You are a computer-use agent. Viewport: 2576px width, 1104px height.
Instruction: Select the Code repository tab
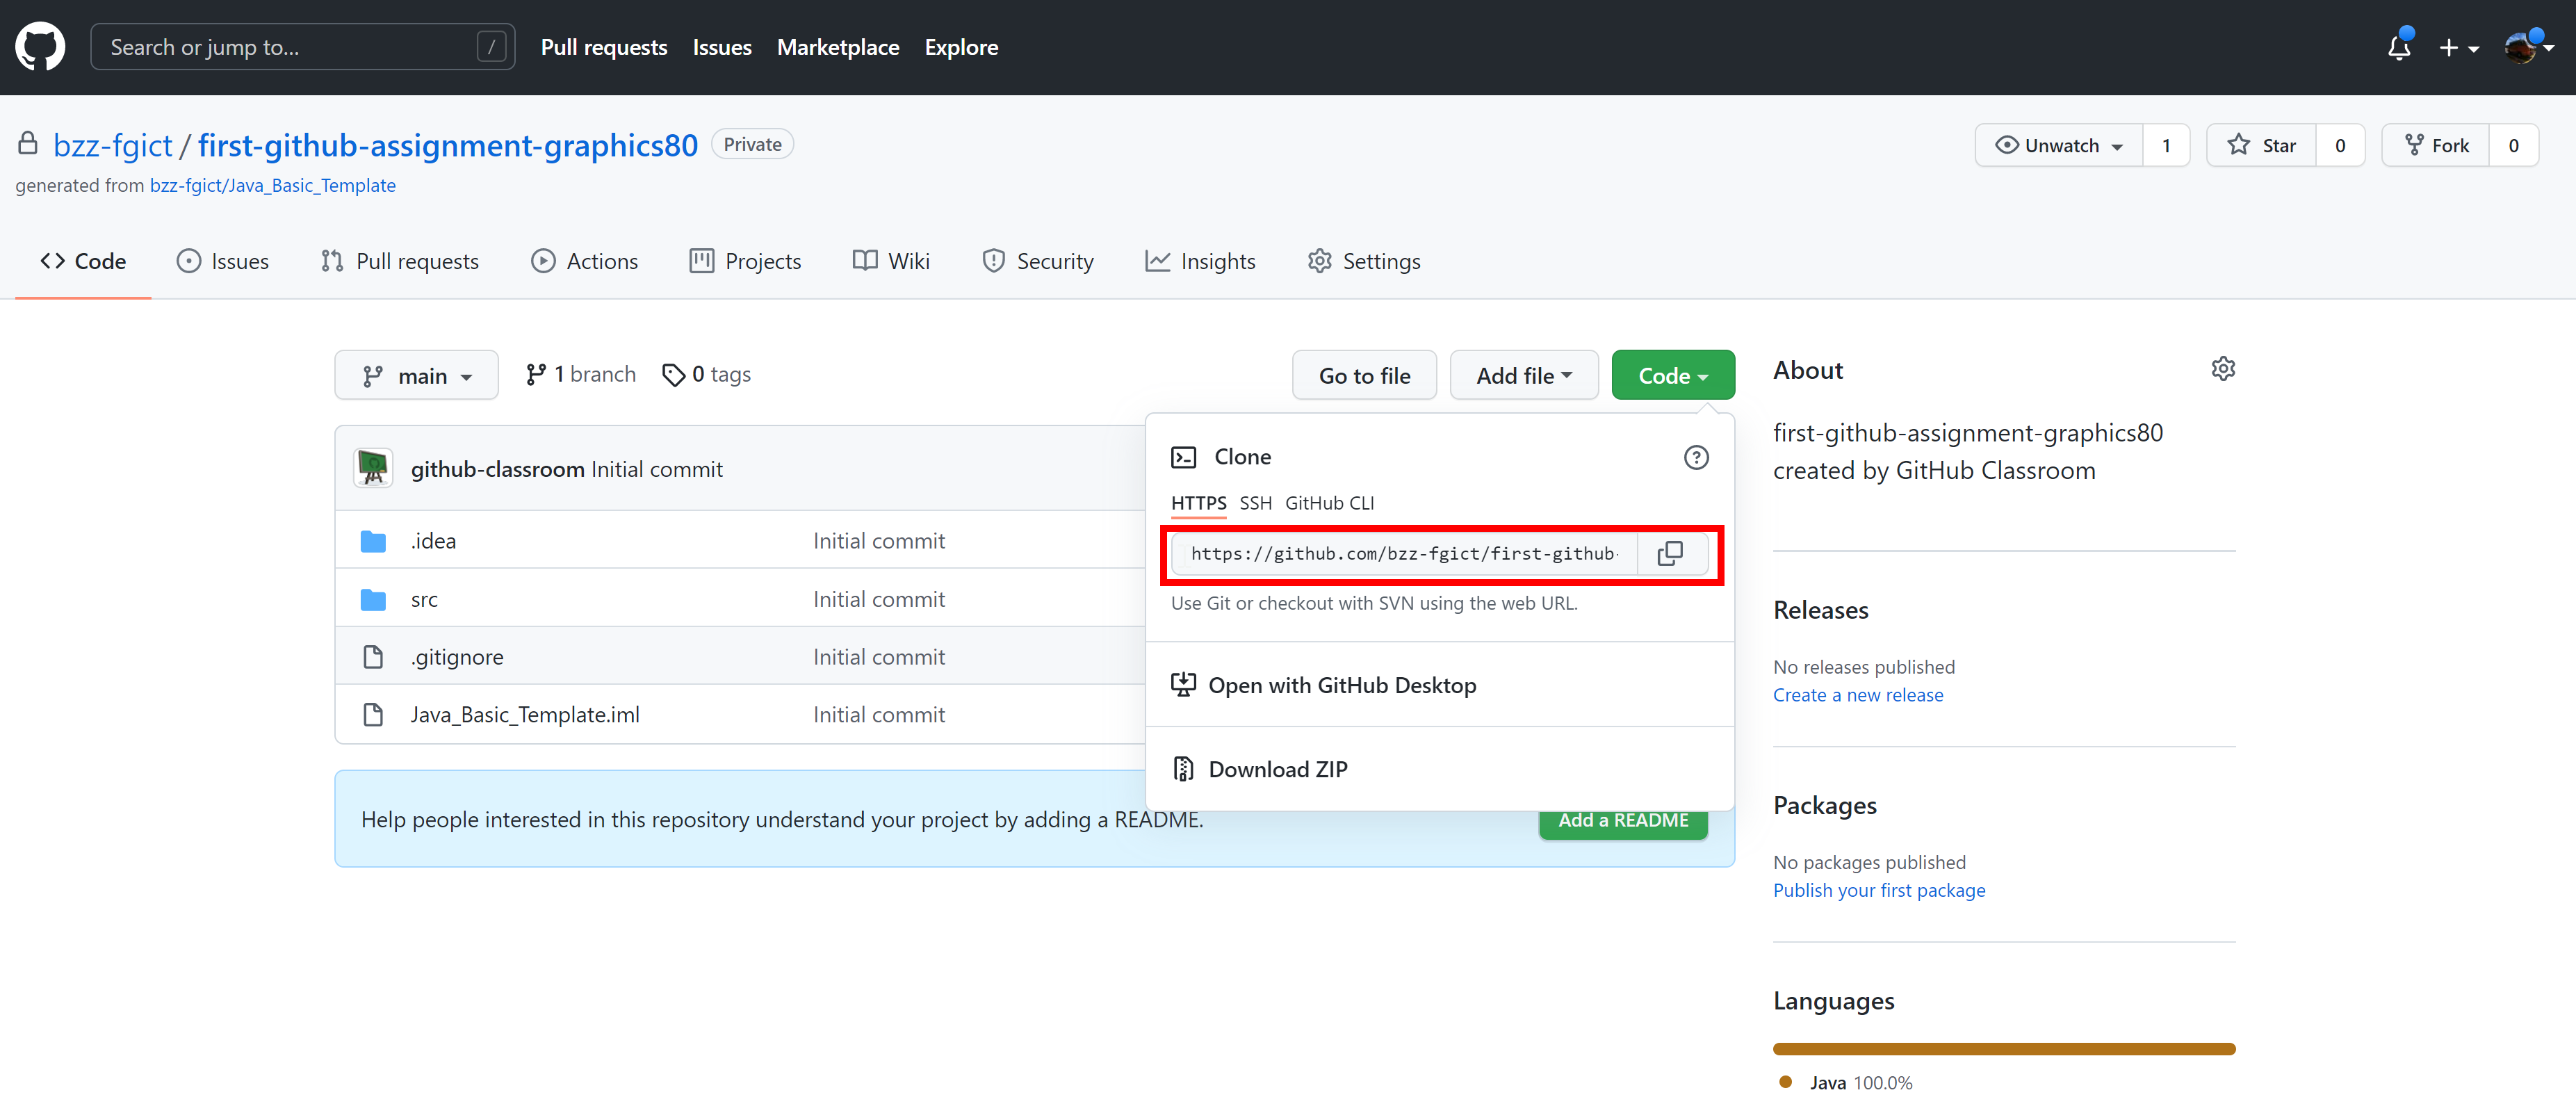tap(83, 261)
